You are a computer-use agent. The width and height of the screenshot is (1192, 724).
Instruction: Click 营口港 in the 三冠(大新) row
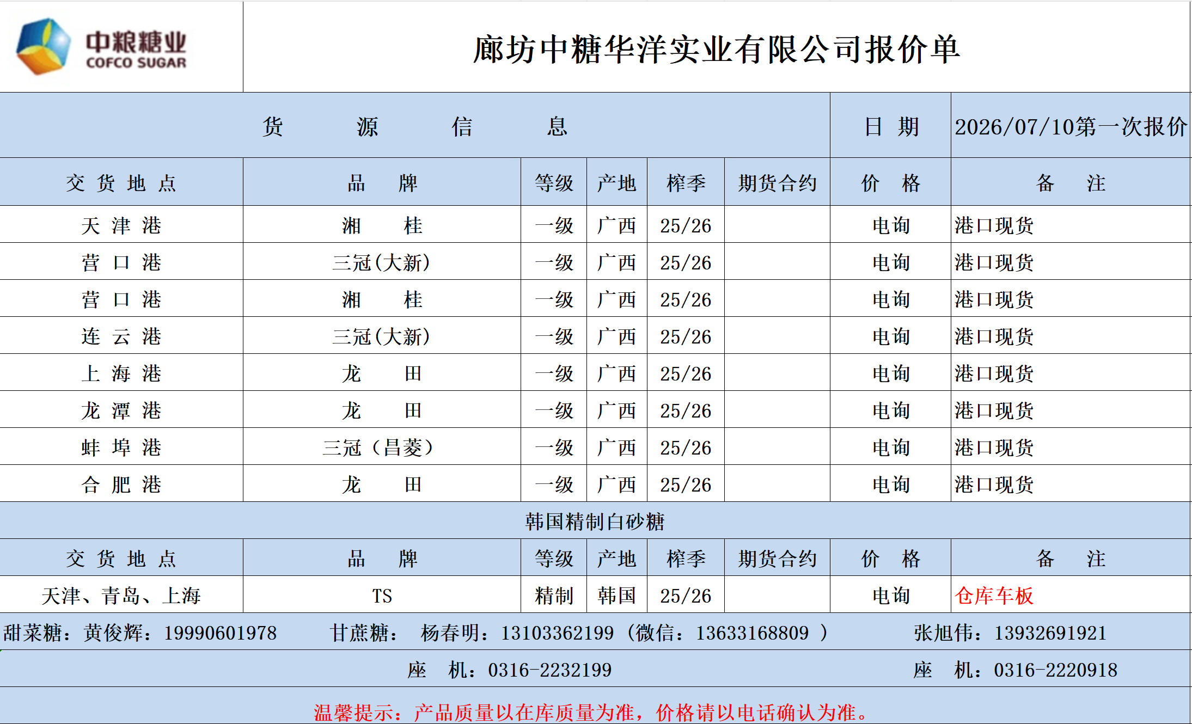(121, 262)
